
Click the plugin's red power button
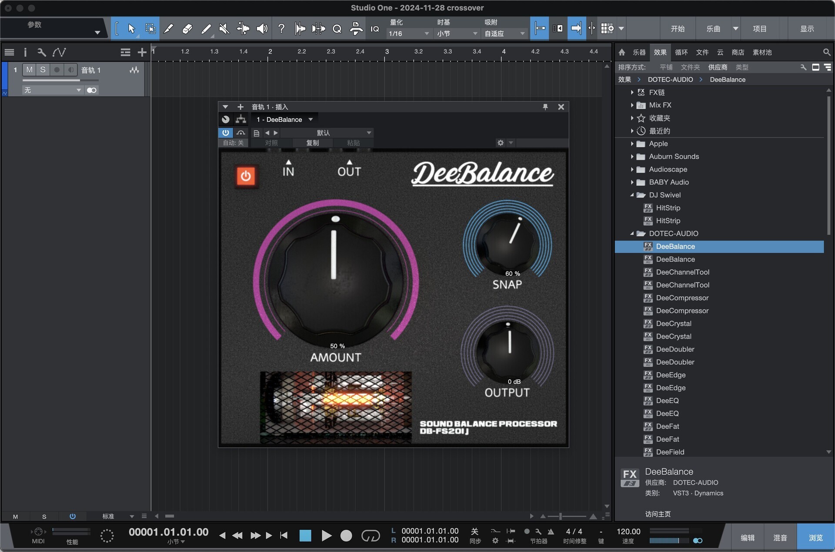click(x=246, y=176)
